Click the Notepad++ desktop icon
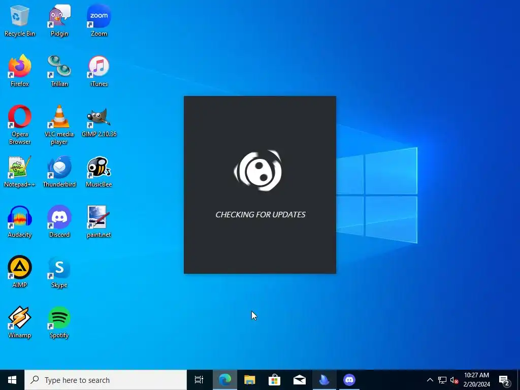Viewport: 520px width, 390px height. [20, 172]
